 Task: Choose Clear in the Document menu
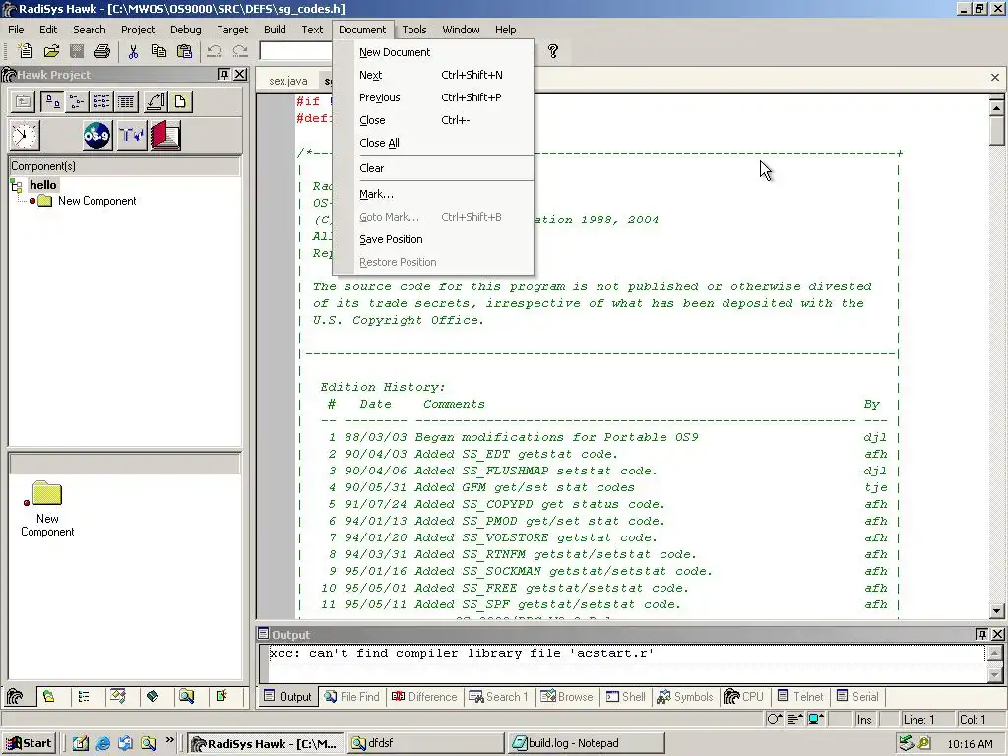[x=433, y=168]
